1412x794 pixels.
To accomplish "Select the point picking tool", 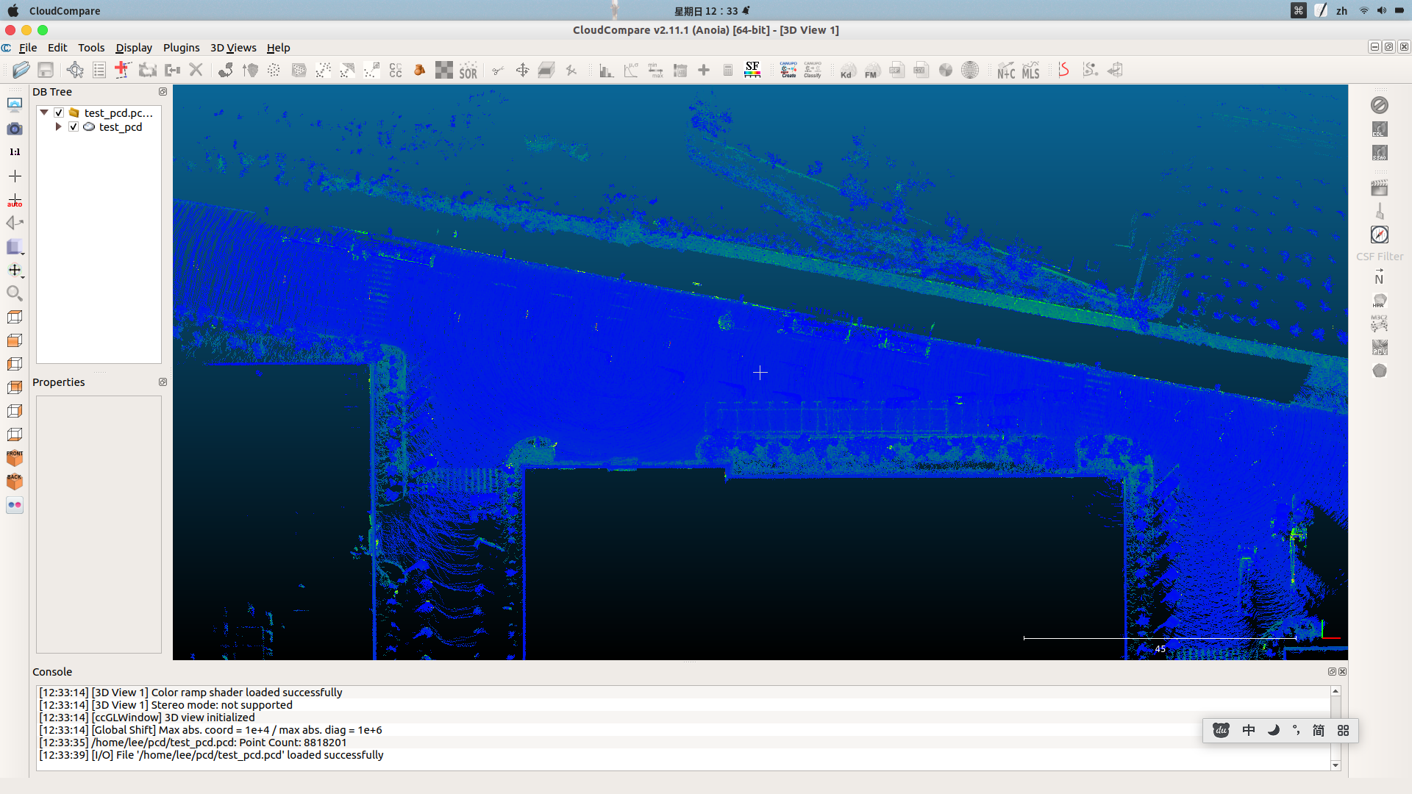I will point(75,70).
